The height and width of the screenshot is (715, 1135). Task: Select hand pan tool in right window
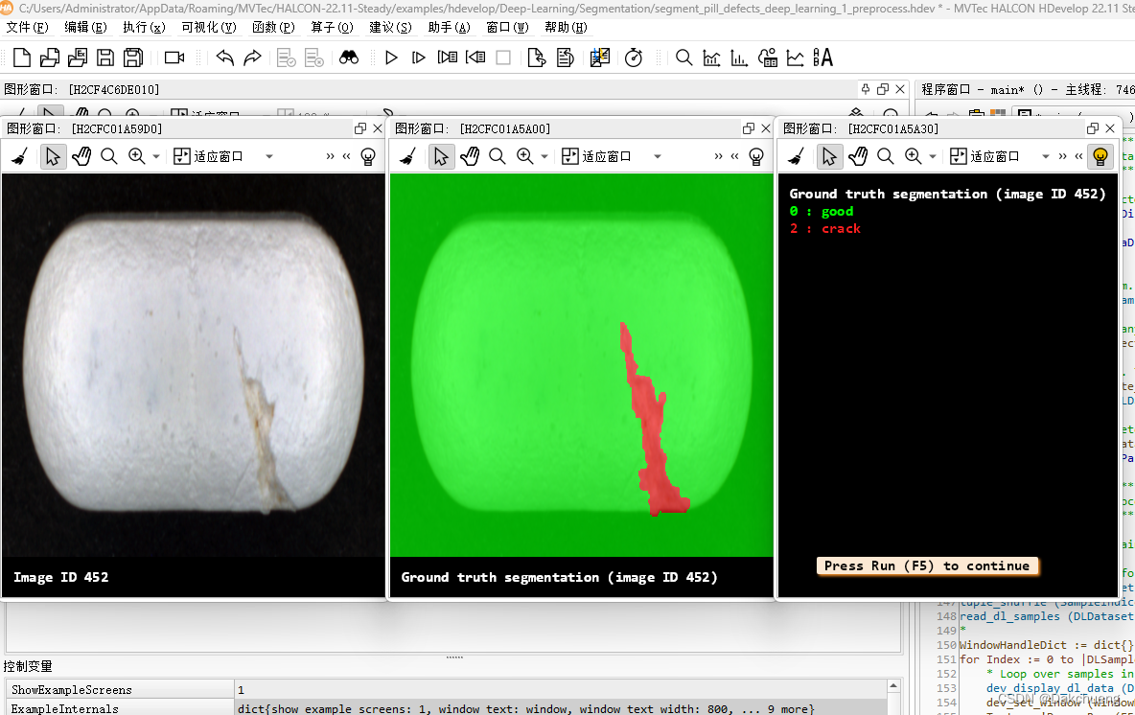tap(858, 156)
